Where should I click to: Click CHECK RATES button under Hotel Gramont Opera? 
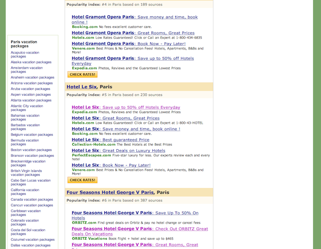[x=83, y=74]
